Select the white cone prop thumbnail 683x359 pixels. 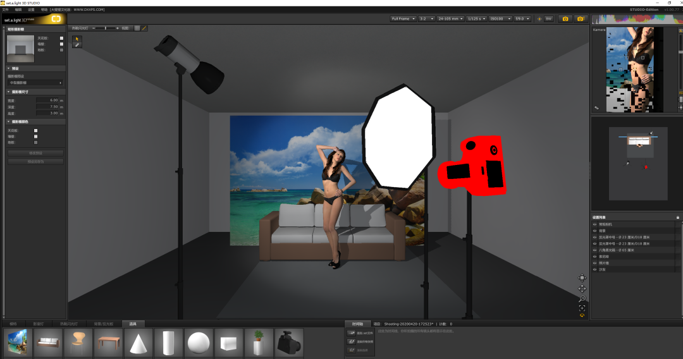[x=138, y=342]
